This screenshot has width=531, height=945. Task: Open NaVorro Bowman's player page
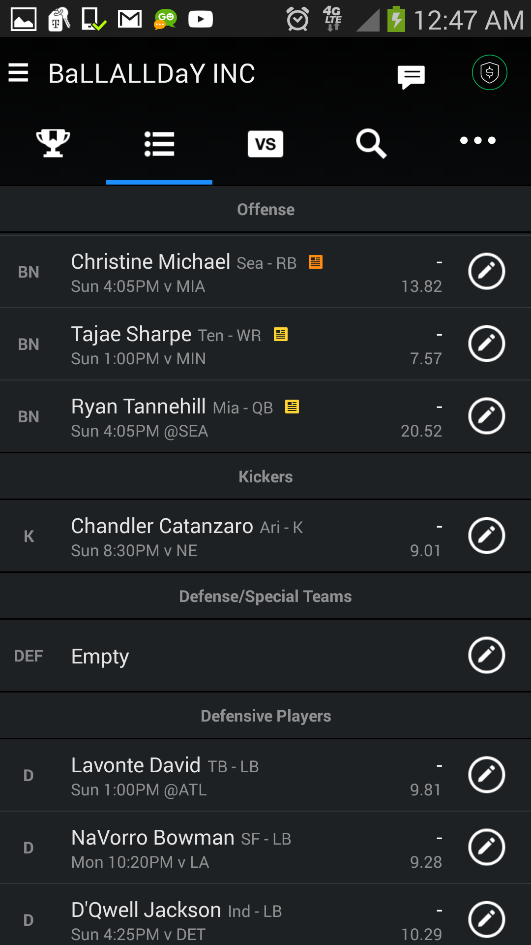[153, 838]
